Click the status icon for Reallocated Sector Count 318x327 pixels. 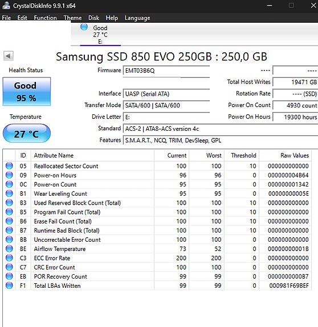coord(9,166)
